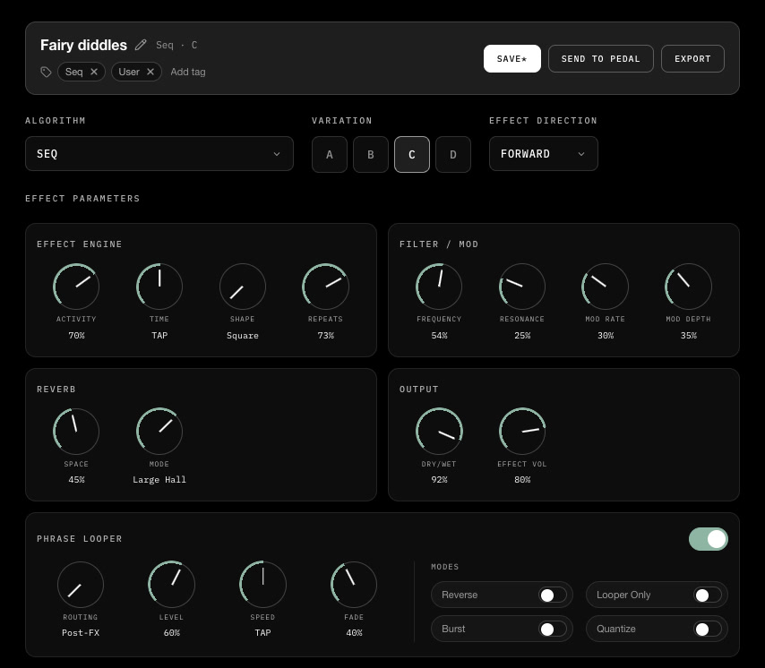Click the Add tag field
This screenshot has height=668, width=765.
click(x=188, y=72)
